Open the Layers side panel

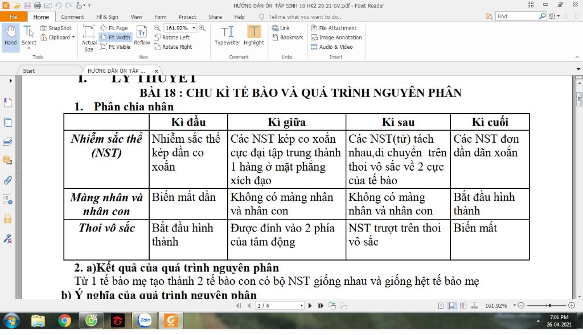click(x=7, y=142)
